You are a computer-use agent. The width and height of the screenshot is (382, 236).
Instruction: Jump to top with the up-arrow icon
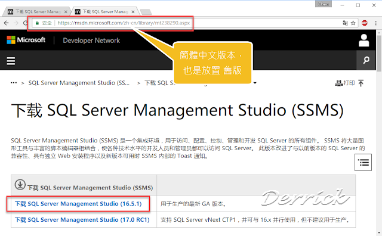point(361,83)
